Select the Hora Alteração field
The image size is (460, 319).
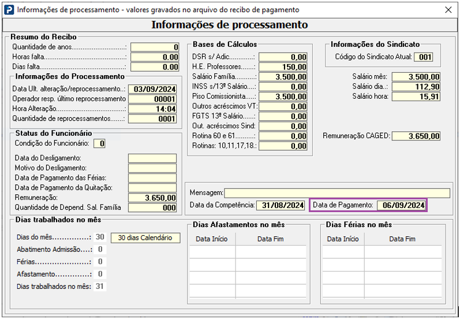click(152, 109)
